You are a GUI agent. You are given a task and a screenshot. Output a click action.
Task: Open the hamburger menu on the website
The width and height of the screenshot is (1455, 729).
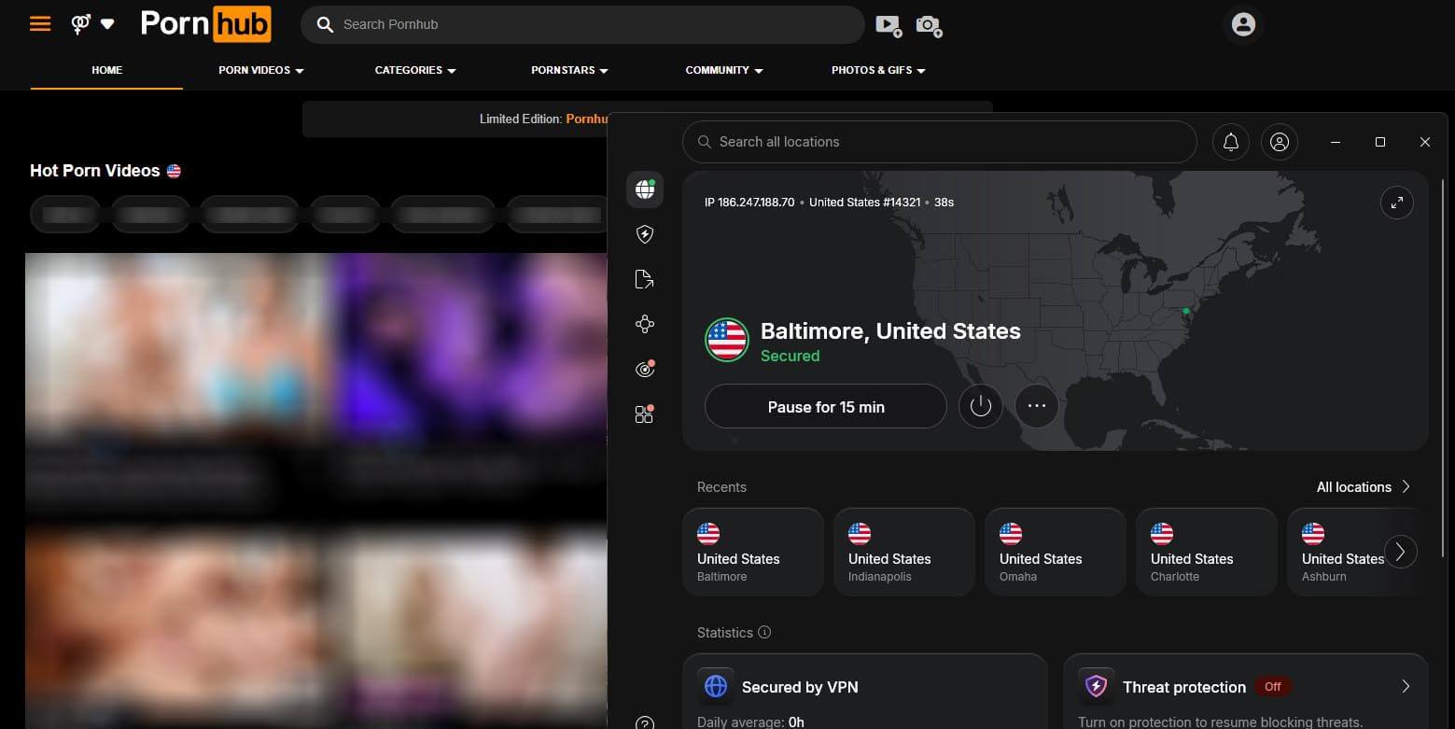(x=40, y=23)
